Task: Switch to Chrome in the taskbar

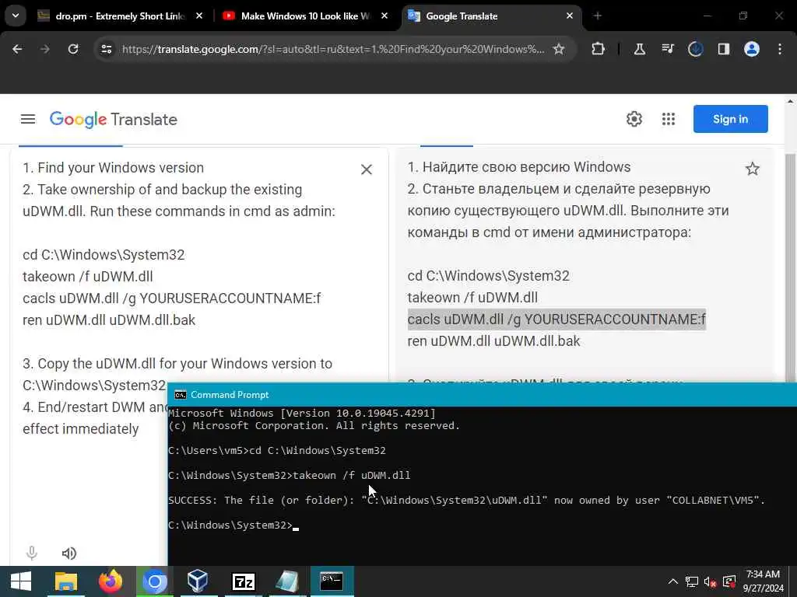Action: coord(155,581)
